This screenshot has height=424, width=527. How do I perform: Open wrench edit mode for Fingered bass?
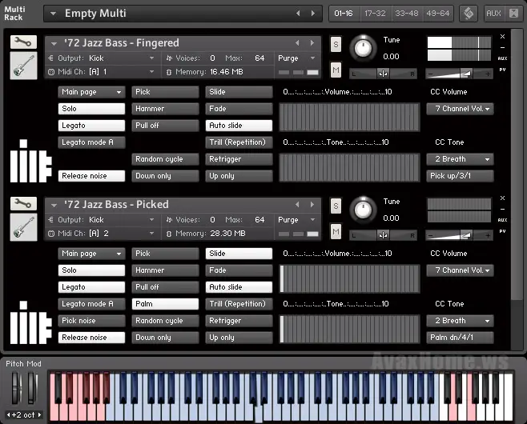coord(23,42)
